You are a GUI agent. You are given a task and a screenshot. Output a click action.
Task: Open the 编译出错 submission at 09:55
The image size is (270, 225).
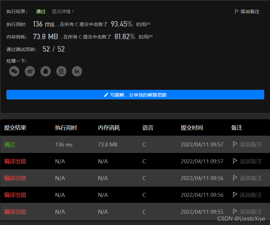click(x=15, y=212)
